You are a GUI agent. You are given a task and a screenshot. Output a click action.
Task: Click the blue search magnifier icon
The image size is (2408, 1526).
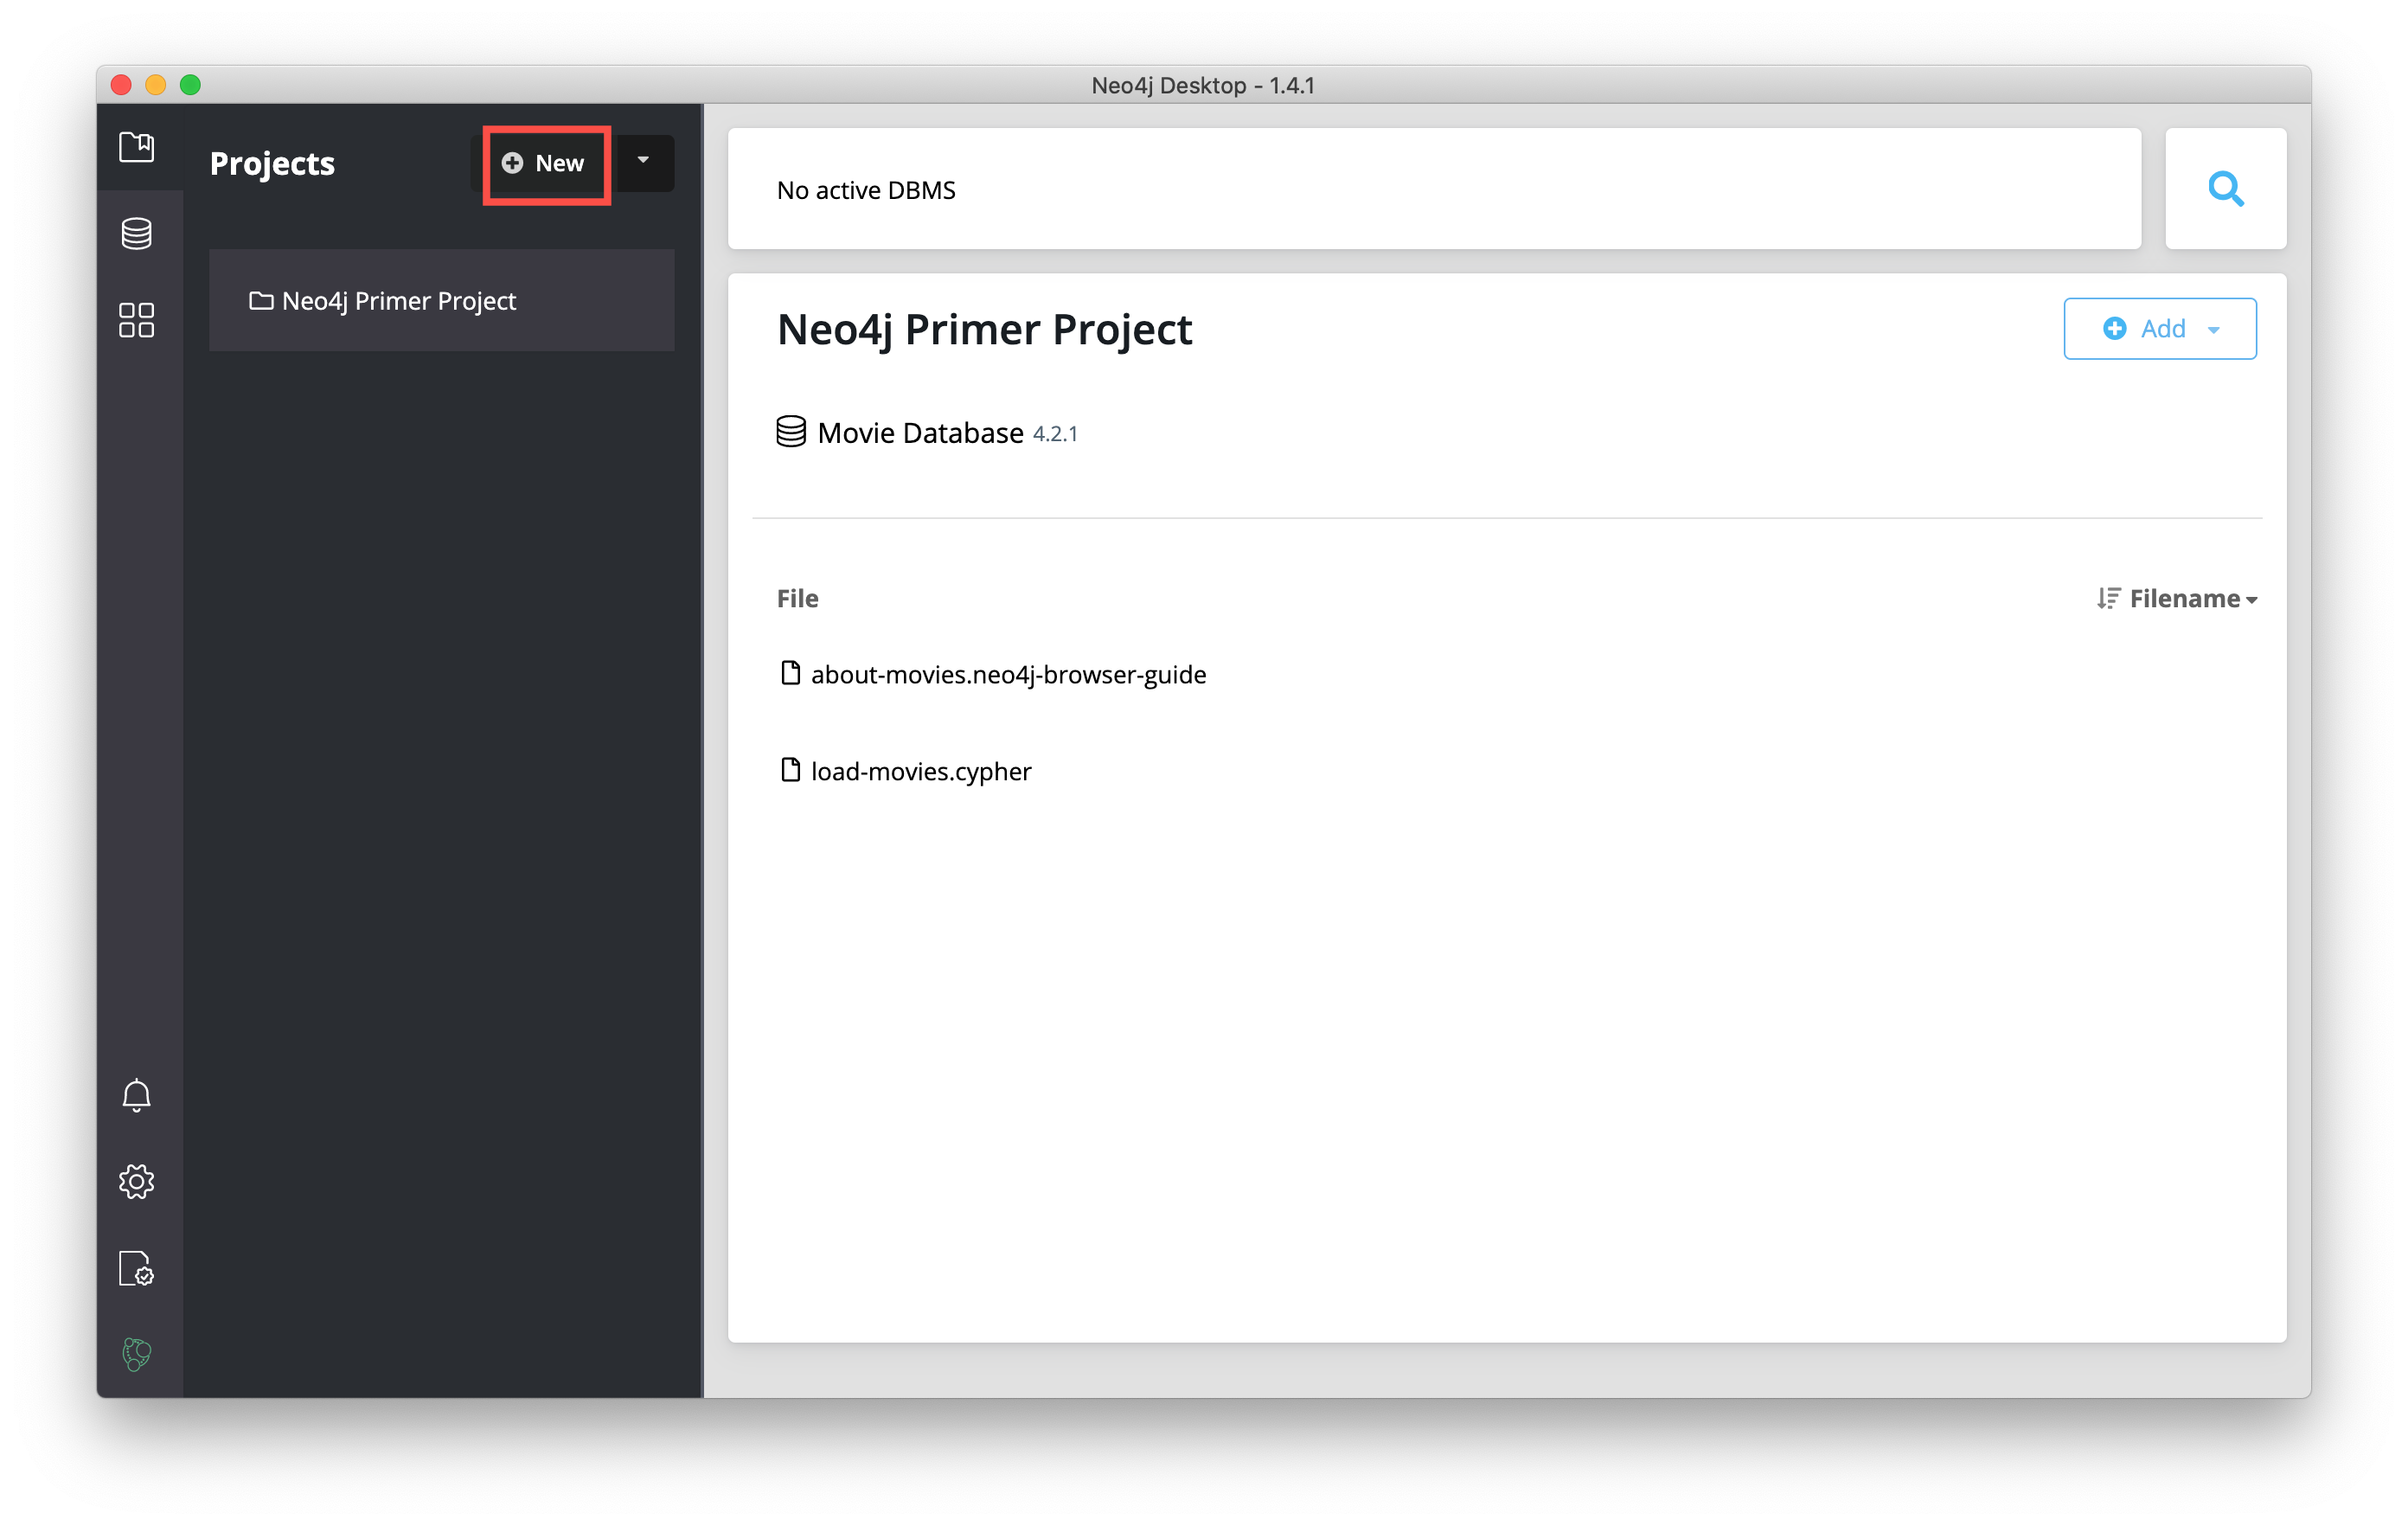2225,188
